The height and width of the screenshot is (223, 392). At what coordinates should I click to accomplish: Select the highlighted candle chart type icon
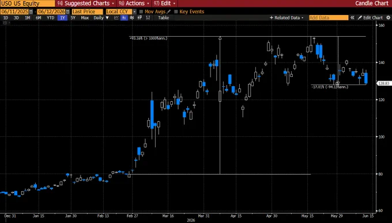pos(124,18)
